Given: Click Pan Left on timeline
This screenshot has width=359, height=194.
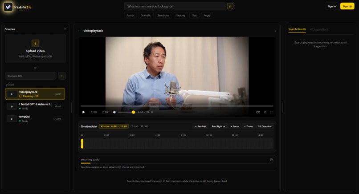Looking at the screenshot, I should pos(200,126).
